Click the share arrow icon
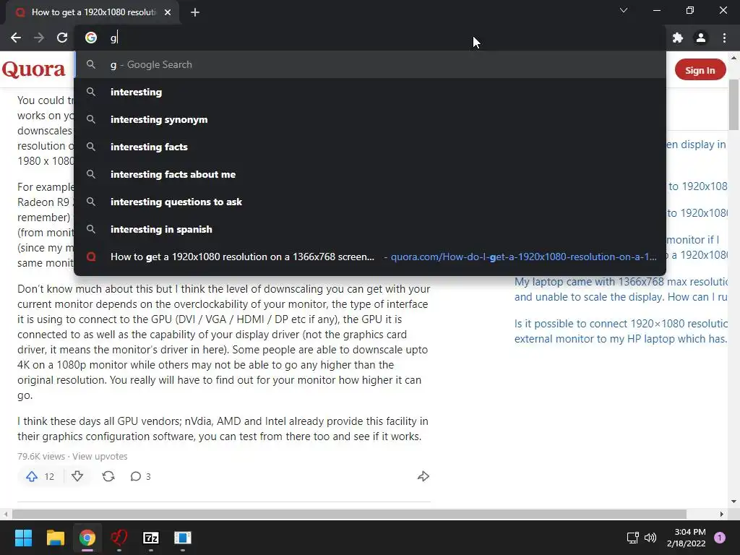This screenshot has width=740, height=555. [x=423, y=476]
